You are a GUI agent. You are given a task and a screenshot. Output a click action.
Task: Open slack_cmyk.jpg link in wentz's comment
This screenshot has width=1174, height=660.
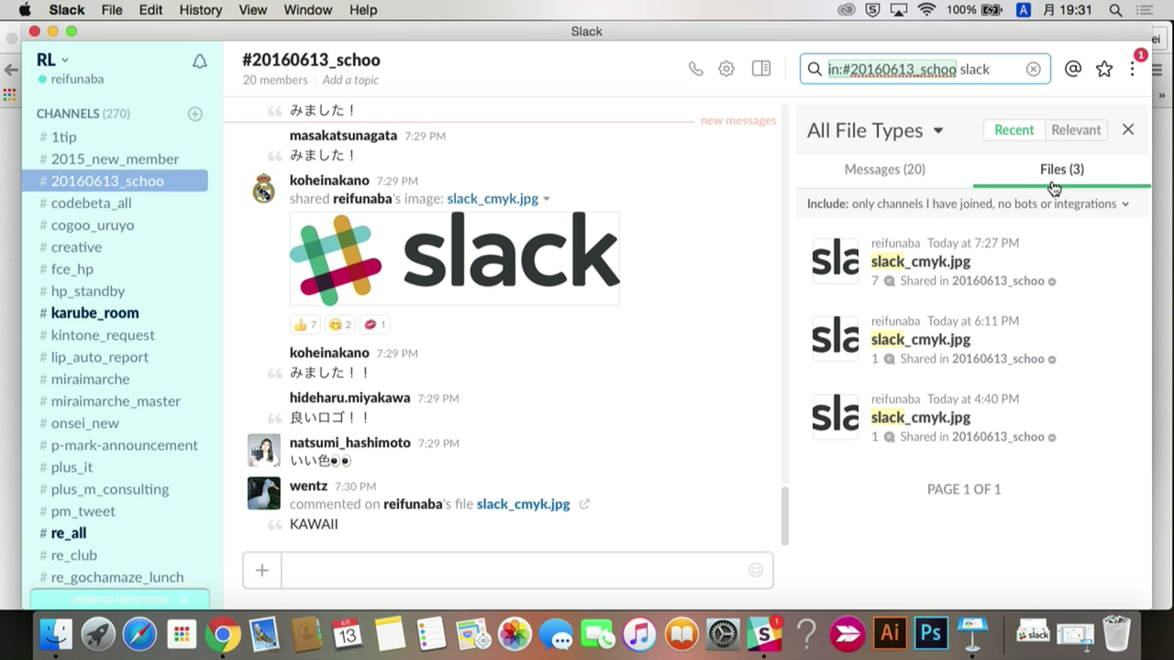point(523,504)
